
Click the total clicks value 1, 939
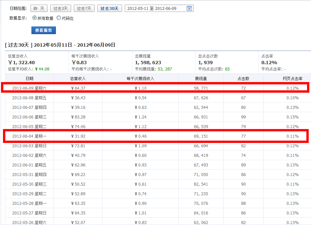[x=205, y=63]
